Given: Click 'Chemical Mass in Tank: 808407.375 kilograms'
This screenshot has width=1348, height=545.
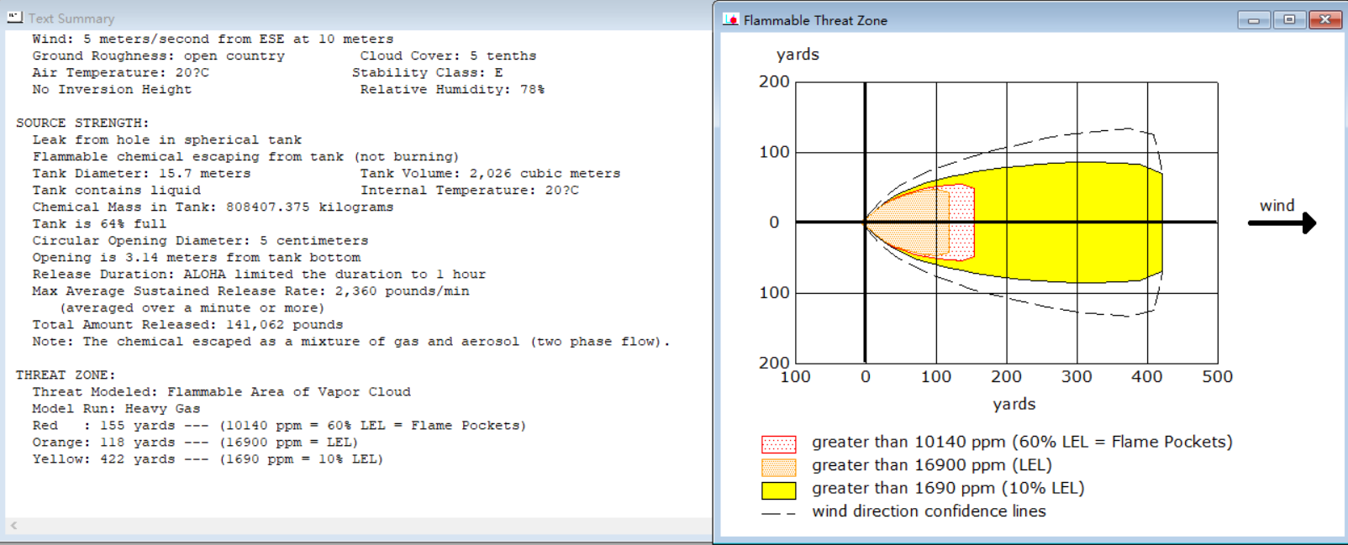Looking at the screenshot, I should [213, 207].
